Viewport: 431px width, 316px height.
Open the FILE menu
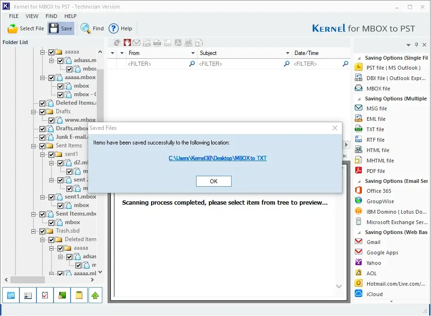[x=14, y=16]
